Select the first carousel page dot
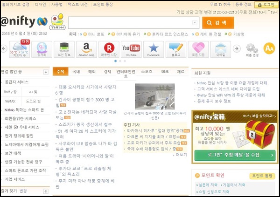The height and width of the screenshot is (197, 280). coord(116,61)
